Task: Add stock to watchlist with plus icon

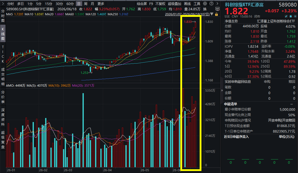Action: [295, 17]
